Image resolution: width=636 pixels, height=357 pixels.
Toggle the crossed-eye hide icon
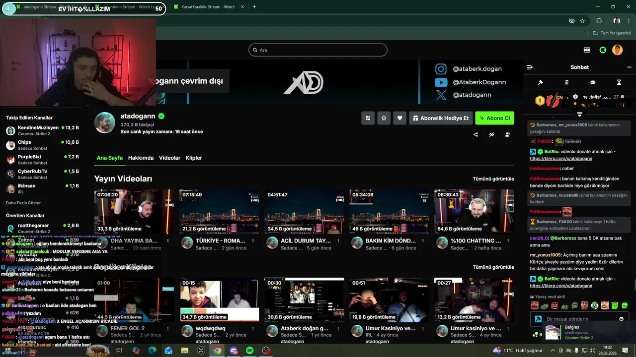click(491, 134)
